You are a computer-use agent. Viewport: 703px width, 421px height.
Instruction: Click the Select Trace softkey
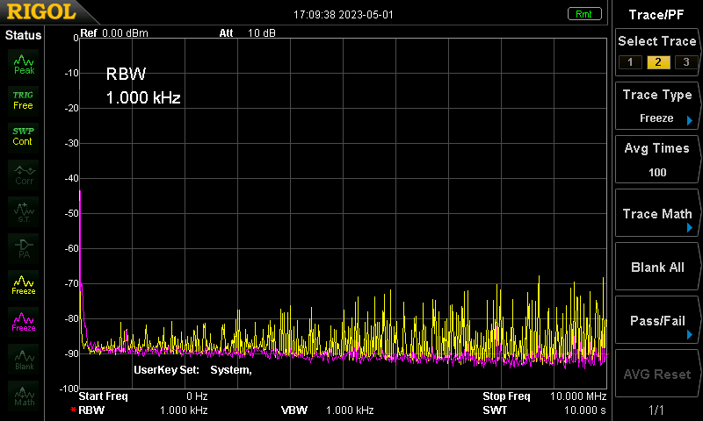656,52
